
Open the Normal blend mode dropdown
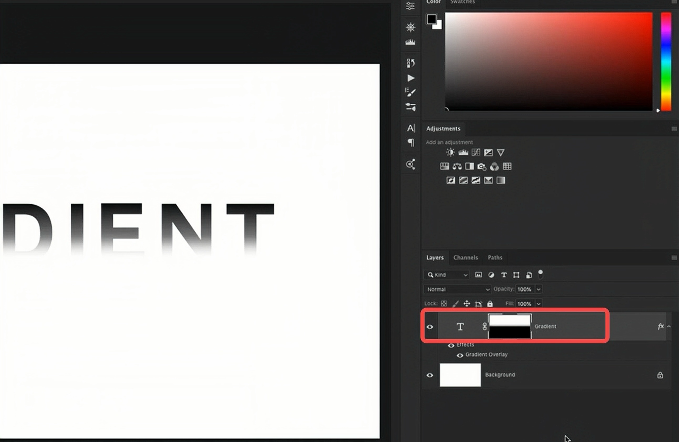coord(457,289)
